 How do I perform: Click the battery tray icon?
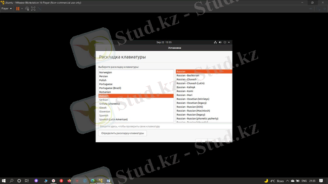298,181
